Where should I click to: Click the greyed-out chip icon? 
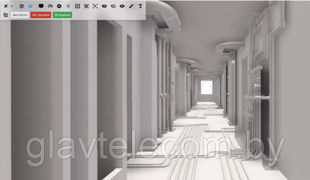[x=68, y=6]
